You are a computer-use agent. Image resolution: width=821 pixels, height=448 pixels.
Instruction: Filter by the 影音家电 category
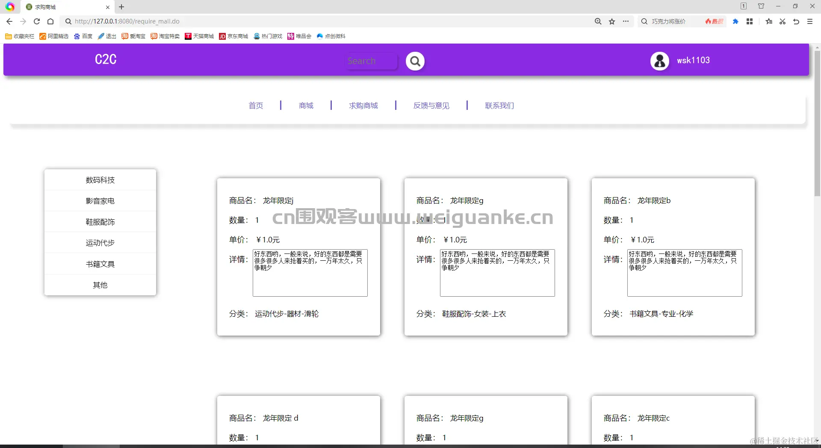click(x=100, y=201)
